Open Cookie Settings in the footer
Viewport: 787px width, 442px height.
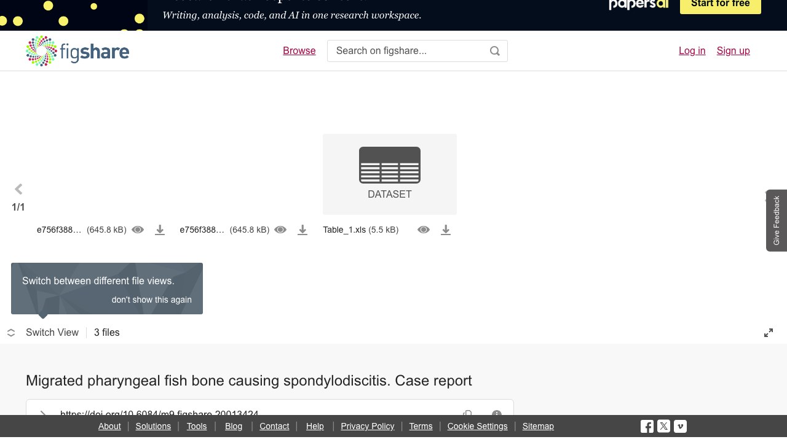click(478, 426)
